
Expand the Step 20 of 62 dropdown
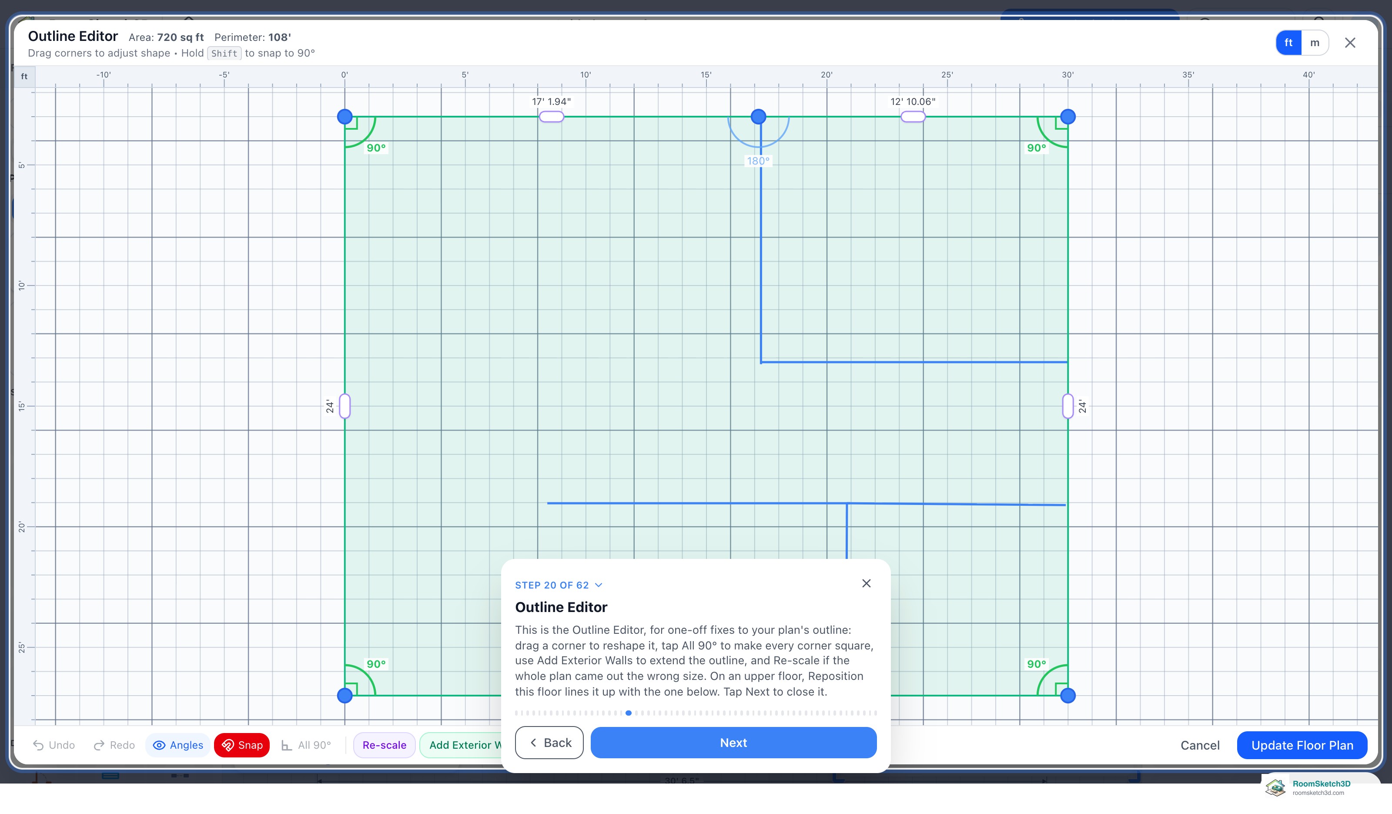tap(559, 585)
